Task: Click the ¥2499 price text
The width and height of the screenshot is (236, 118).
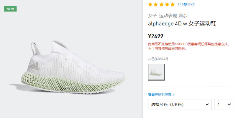Action: click(156, 36)
